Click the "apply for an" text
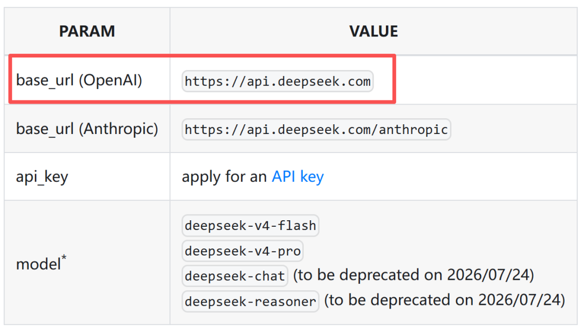Screen dimensions: 587x332 [x=224, y=177]
